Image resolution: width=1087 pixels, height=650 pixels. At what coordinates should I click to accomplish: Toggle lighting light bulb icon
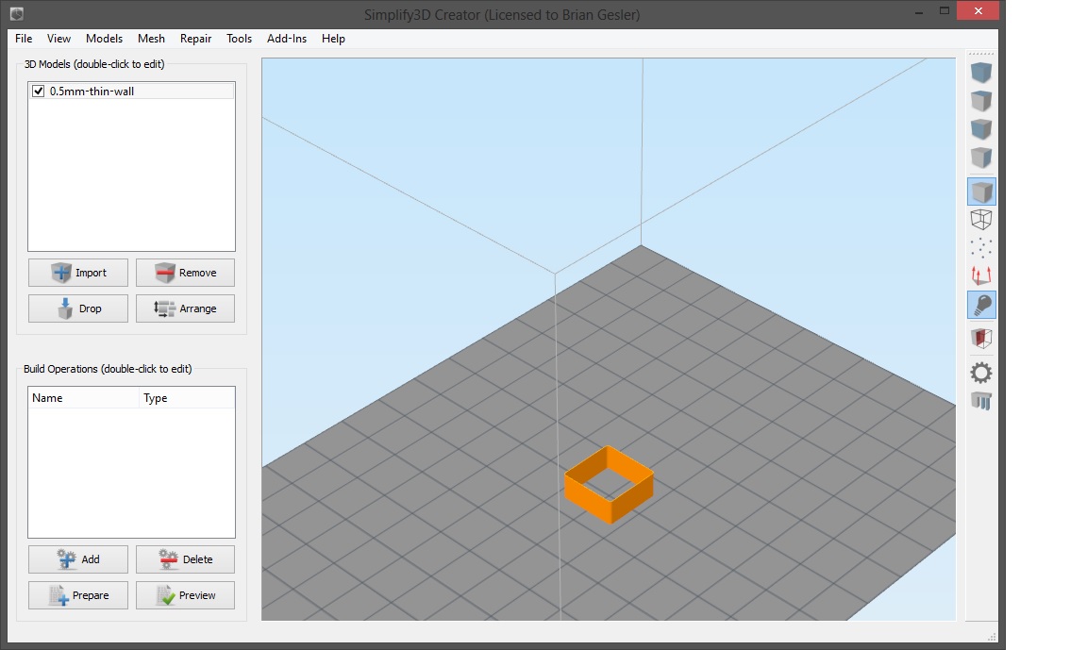(981, 305)
